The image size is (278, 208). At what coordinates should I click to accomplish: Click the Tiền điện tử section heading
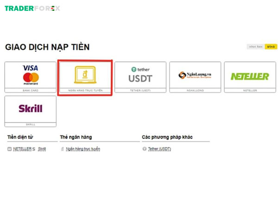[20, 137]
